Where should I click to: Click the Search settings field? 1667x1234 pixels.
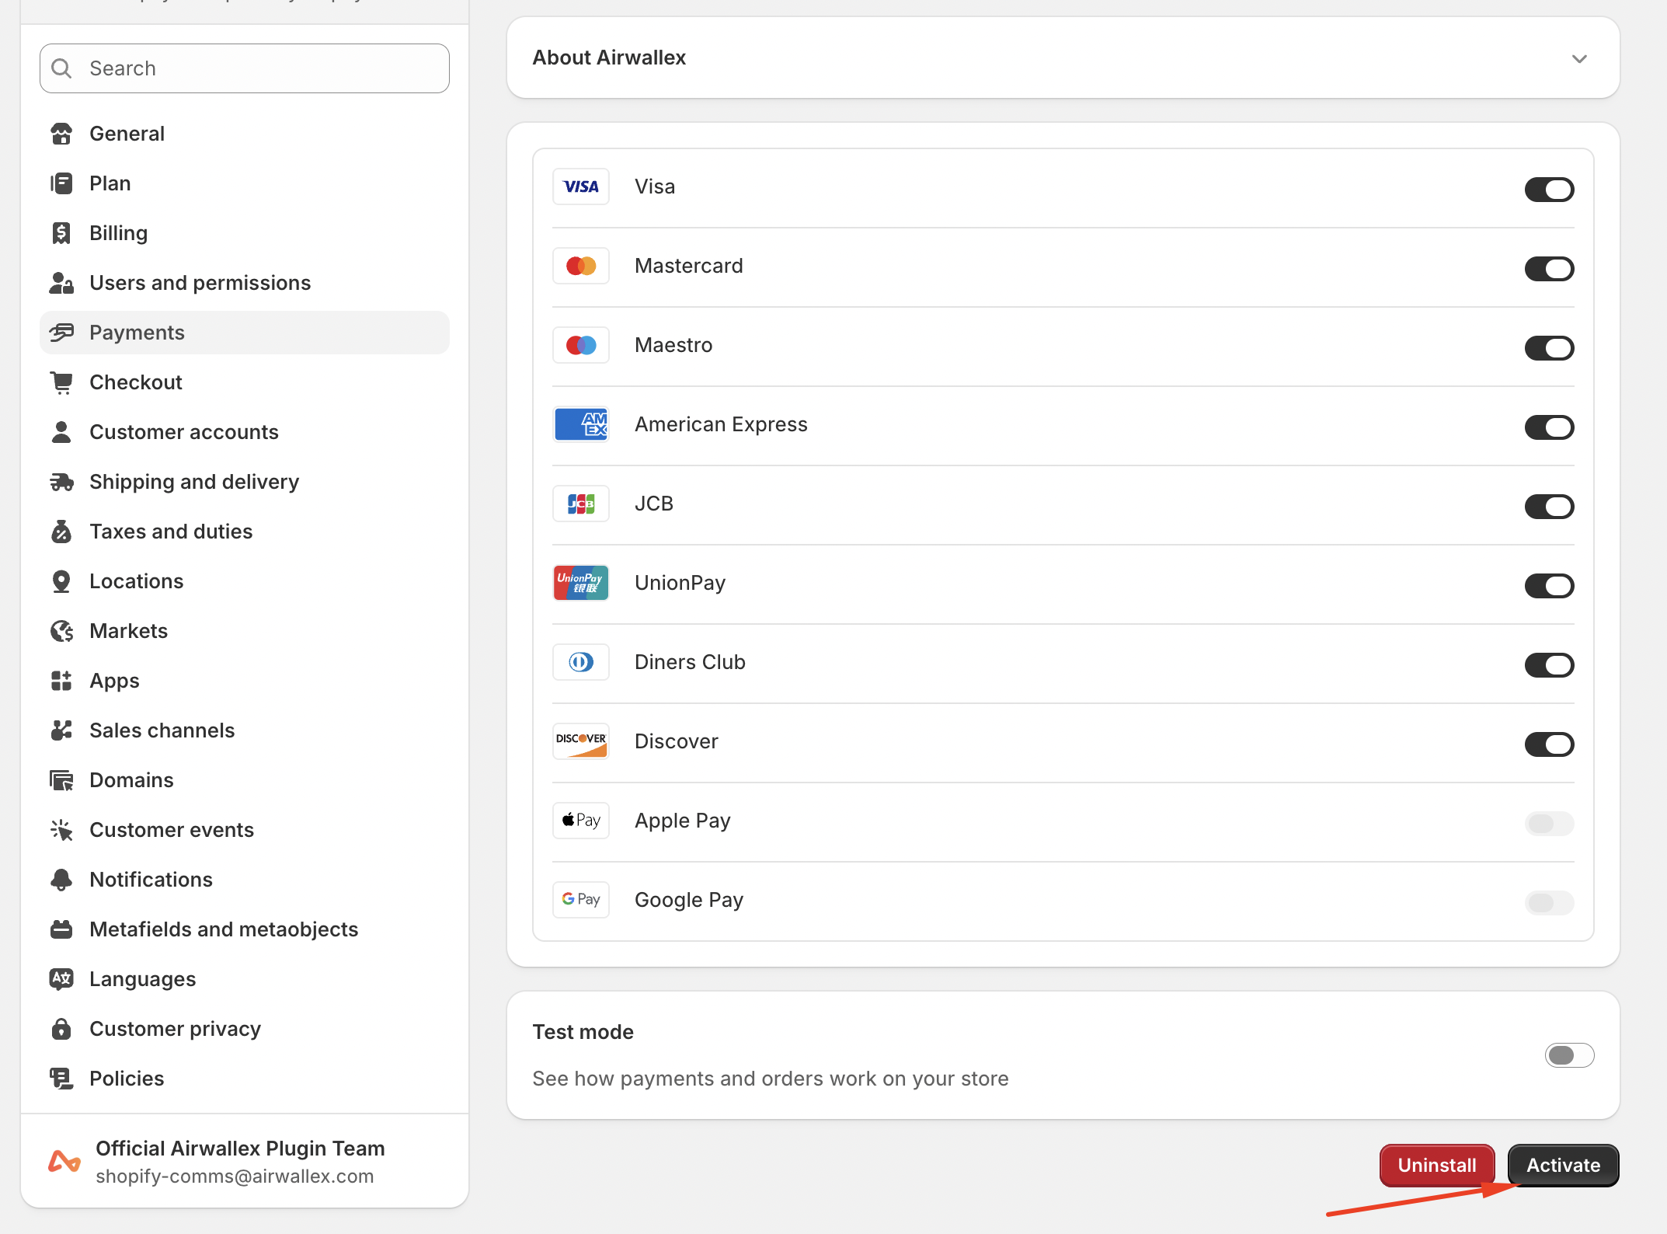245,68
